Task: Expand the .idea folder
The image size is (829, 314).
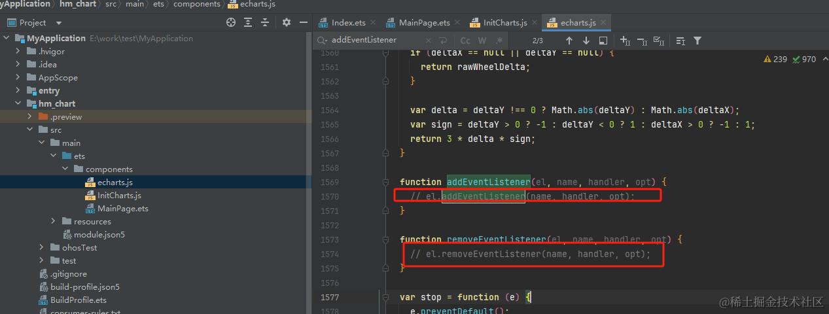Action: [x=18, y=64]
